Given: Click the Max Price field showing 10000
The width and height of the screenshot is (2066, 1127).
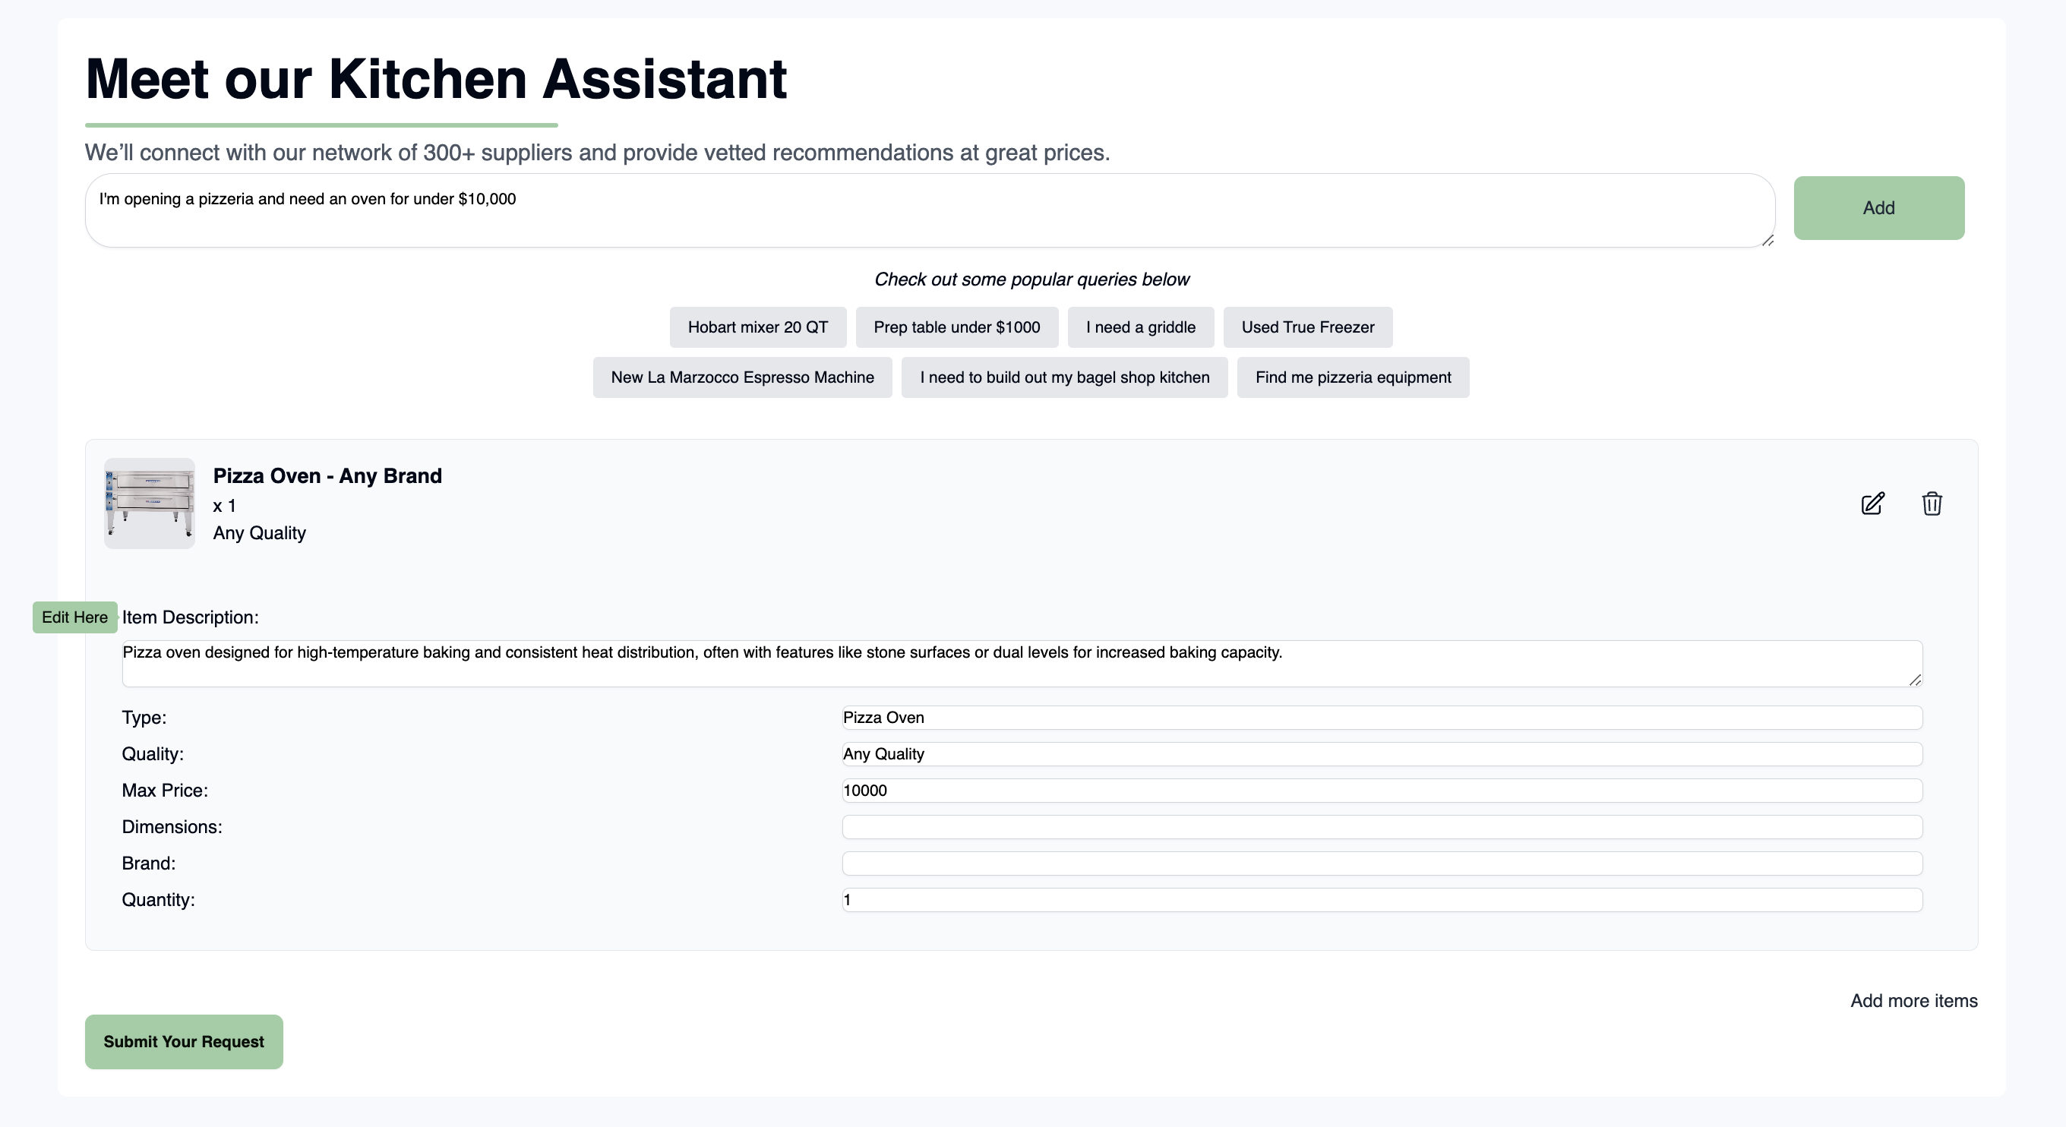Looking at the screenshot, I should (1381, 791).
